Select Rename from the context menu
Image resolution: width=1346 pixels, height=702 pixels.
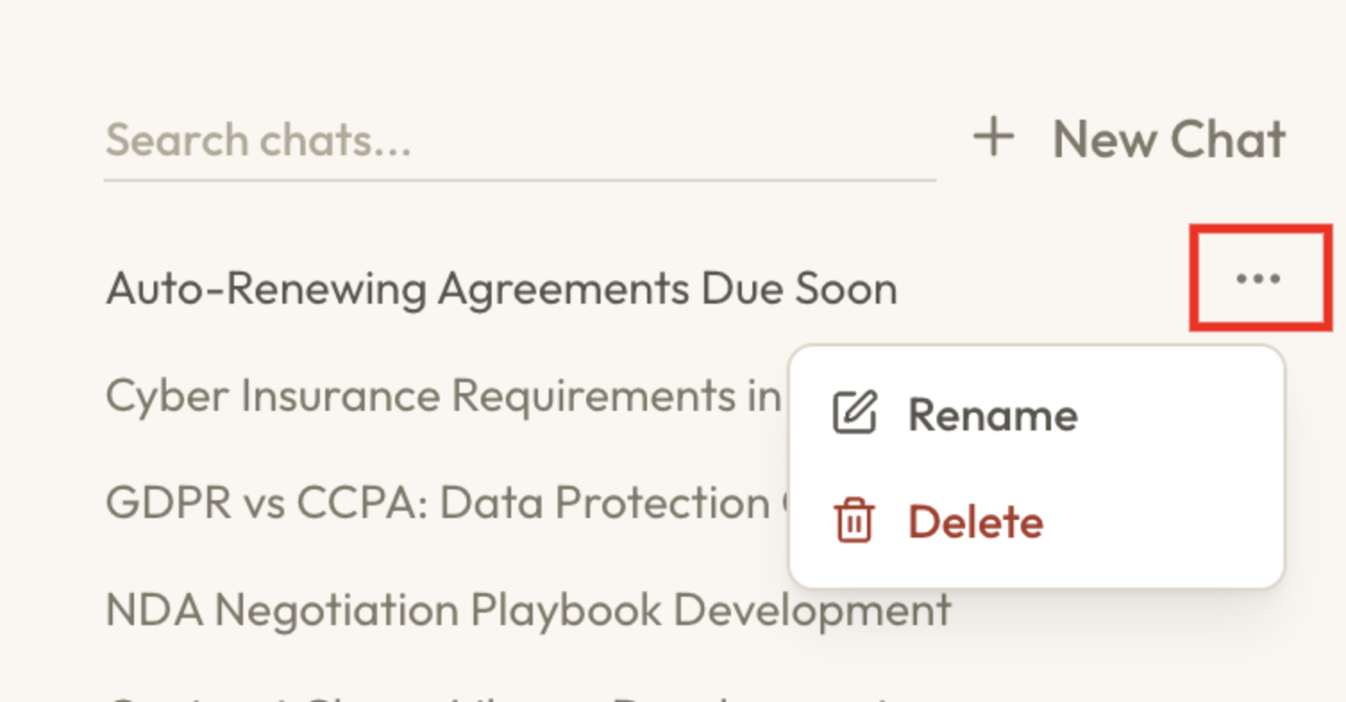(x=992, y=415)
